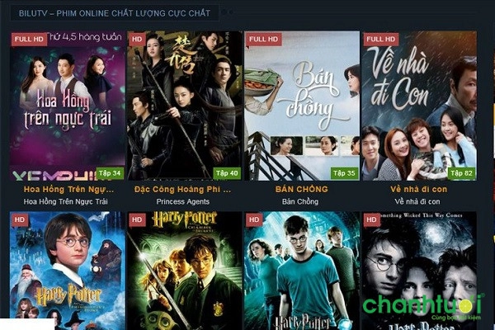495x330 pixels.
Task: Click the Đặc Công Hoàng Phi title link
Action: (183, 190)
